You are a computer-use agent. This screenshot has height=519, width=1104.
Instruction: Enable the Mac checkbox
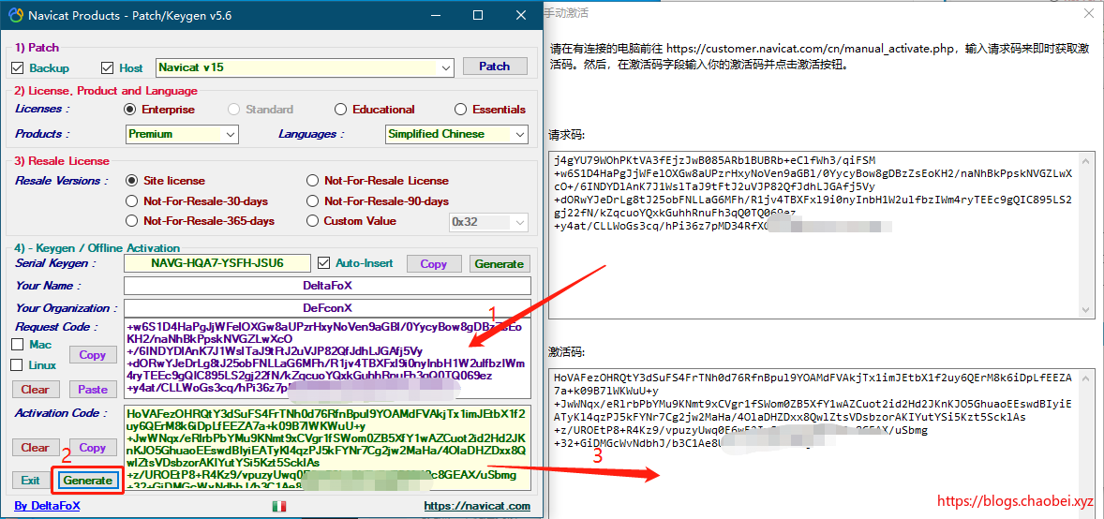coord(17,345)
